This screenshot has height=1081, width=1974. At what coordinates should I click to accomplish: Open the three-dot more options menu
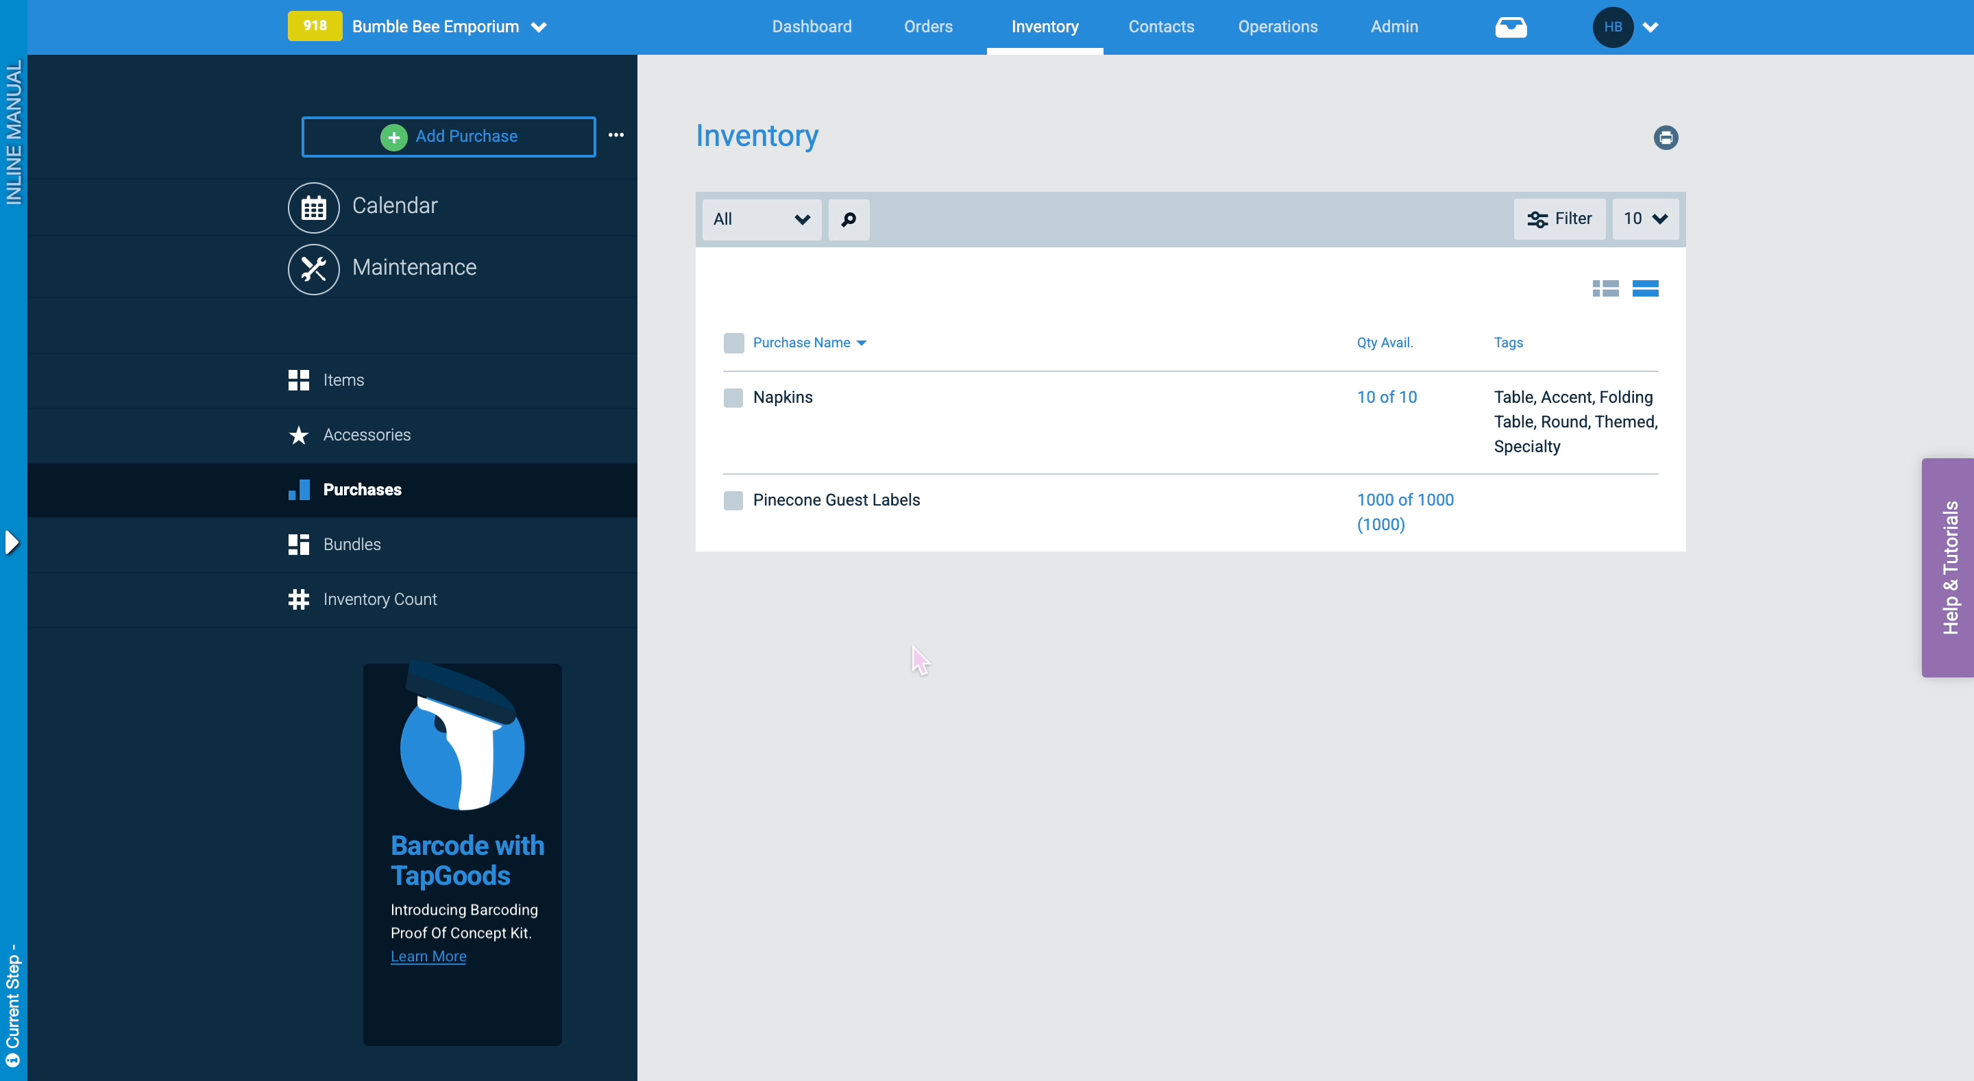click(x=616, y=135)
